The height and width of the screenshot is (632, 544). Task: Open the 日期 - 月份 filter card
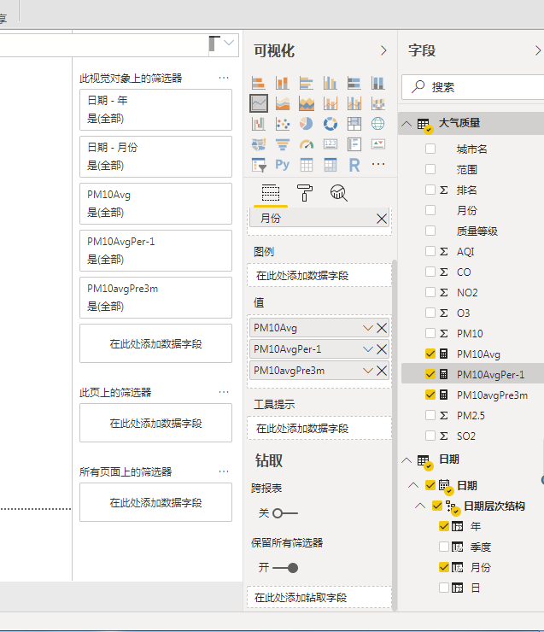point(155,157)
